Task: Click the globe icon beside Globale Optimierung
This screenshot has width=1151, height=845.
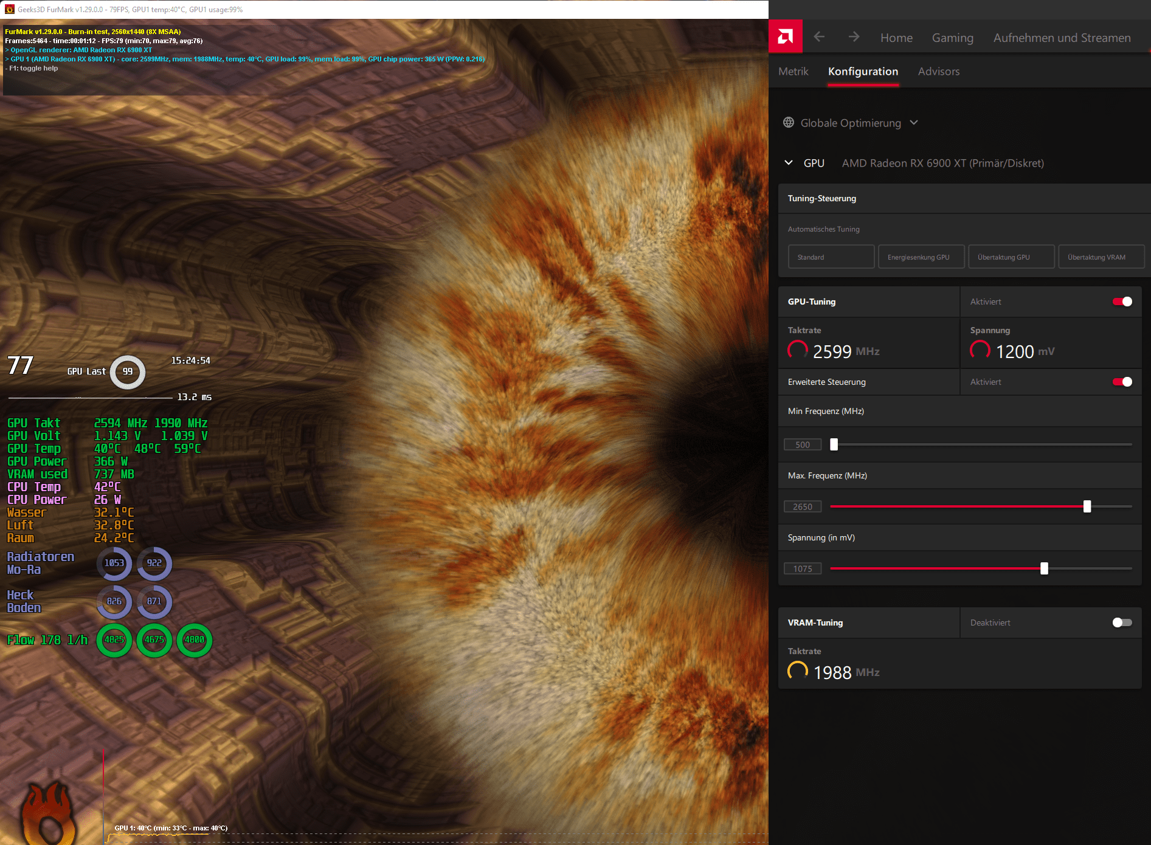Action: pos(789,122)
